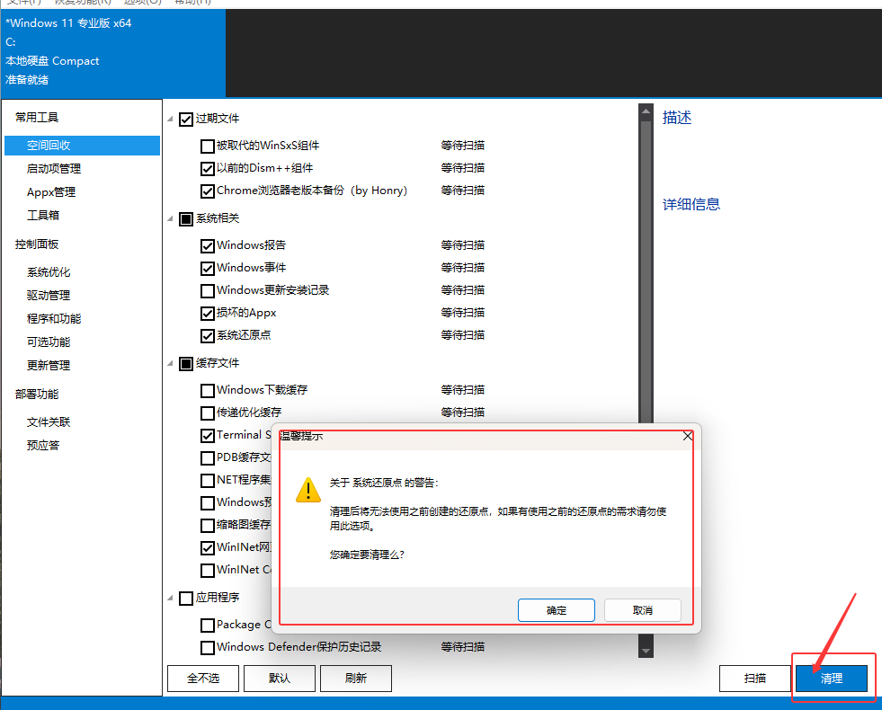
Task: Uncheck 损坏的Appx checkbox
Action: 208,313
